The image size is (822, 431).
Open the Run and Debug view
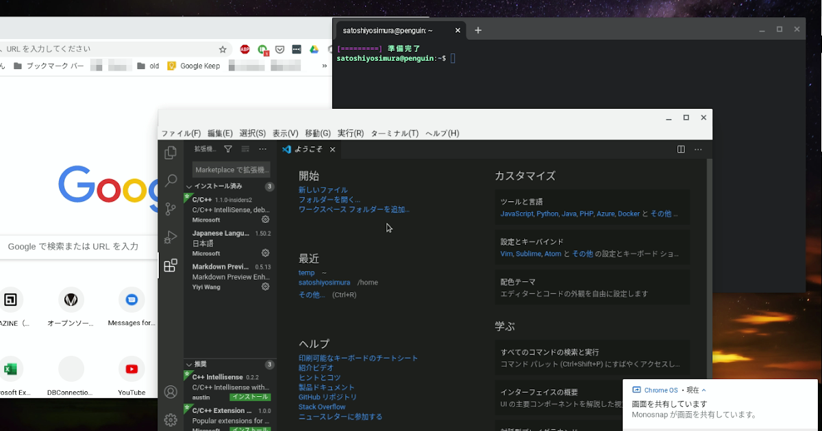(x=171, y=237)
